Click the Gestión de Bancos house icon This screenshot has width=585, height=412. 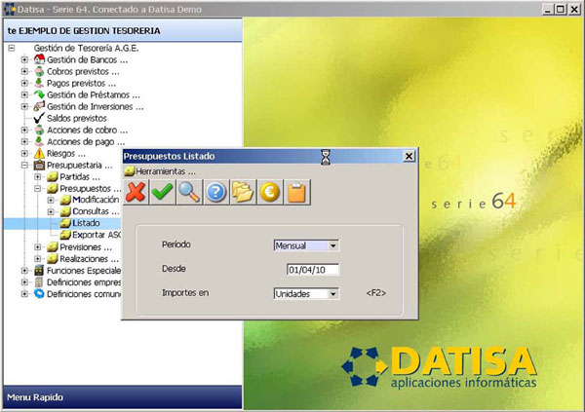tap(39, 59)
